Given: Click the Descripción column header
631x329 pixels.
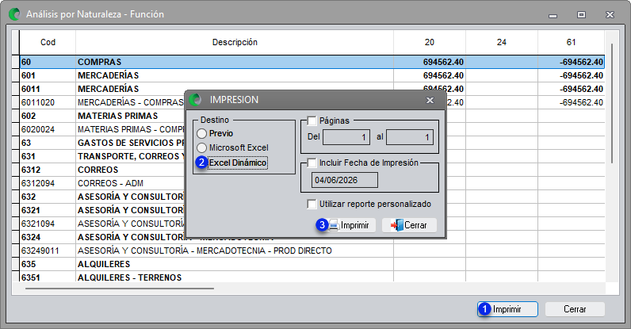Looking at the screenshot, I should pos(235,42).
